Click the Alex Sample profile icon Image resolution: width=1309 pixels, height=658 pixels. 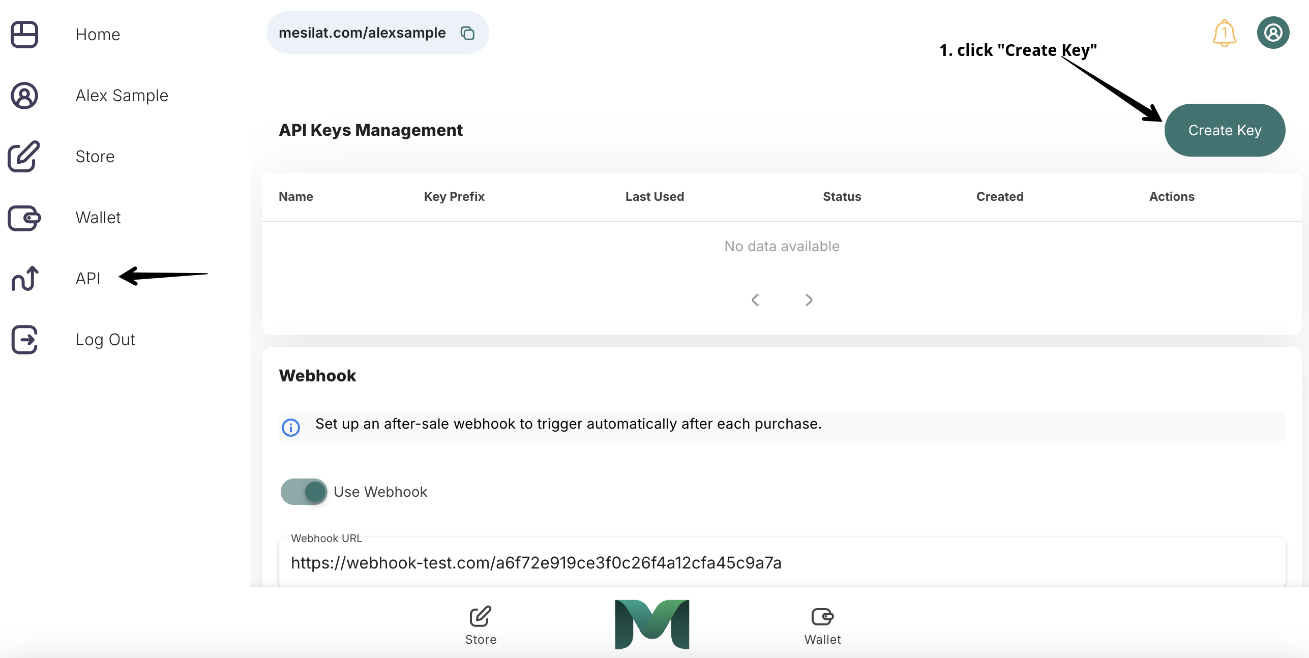point(24,96)
